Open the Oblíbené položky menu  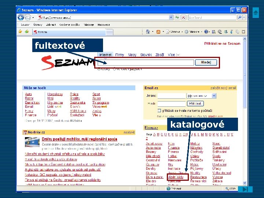(x=70, y=25)
